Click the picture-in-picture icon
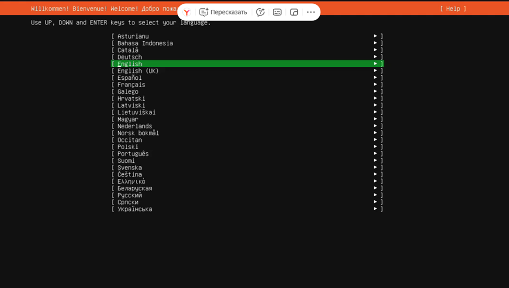This screenshot has width=509, height=288. 294,13
